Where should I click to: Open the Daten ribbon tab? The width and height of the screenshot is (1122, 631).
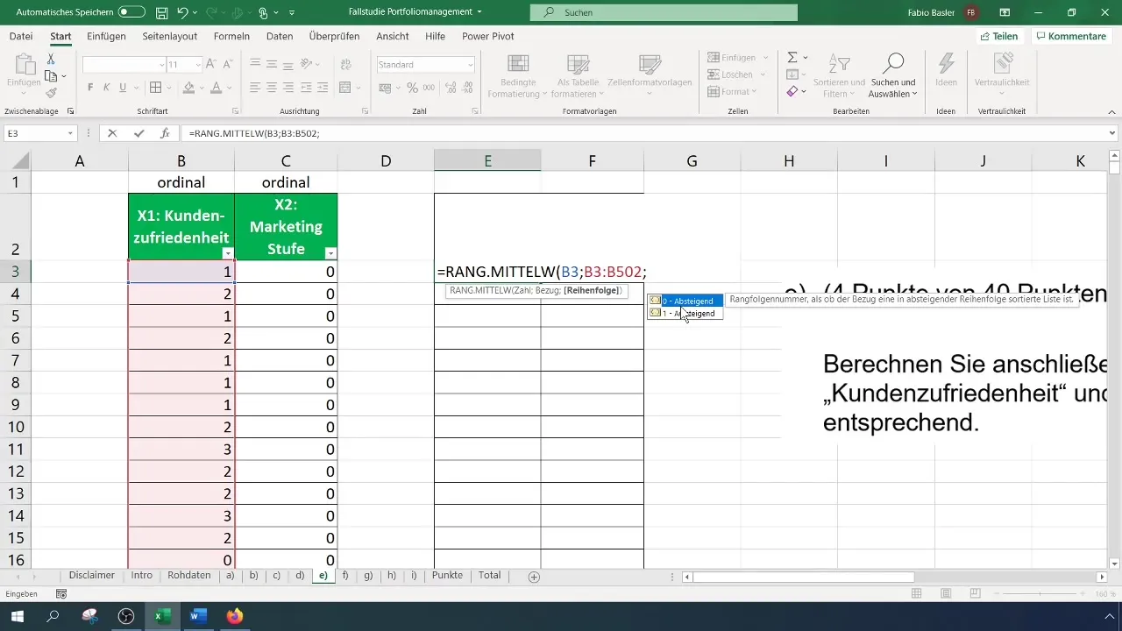280,36
